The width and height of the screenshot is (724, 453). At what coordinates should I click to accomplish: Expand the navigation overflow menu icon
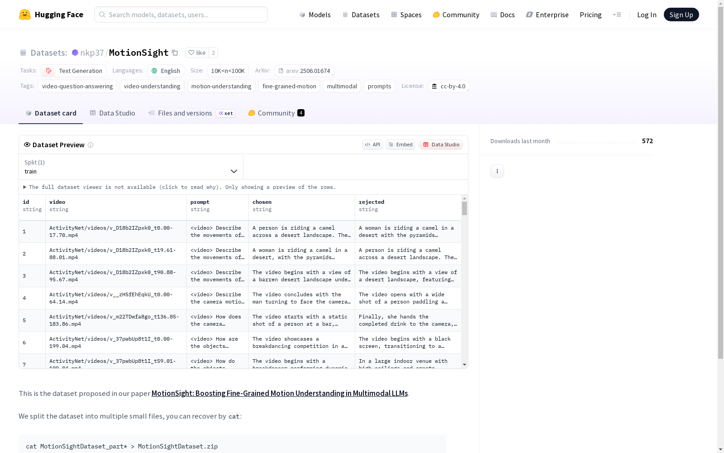(x=617, y=14)
